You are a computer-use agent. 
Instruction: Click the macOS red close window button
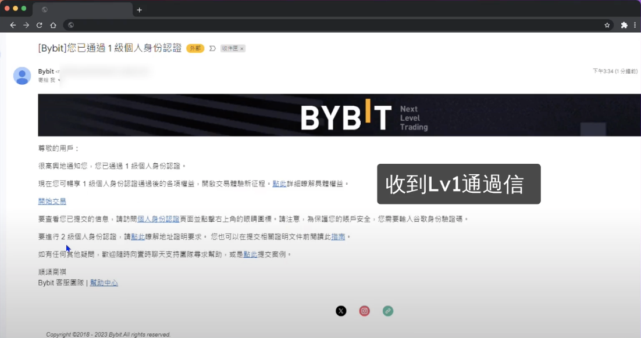click(x=7, y=8)
